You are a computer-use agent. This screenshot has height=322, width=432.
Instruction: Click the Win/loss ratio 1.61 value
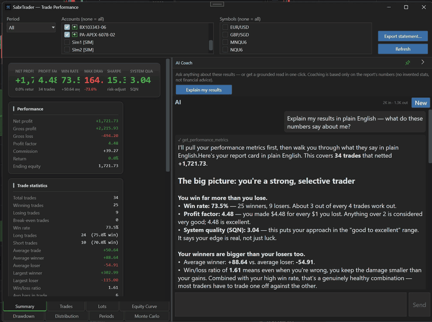[113, 287]
